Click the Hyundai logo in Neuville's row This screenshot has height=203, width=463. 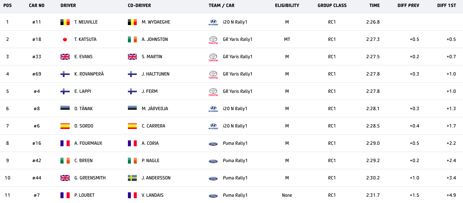213,22
